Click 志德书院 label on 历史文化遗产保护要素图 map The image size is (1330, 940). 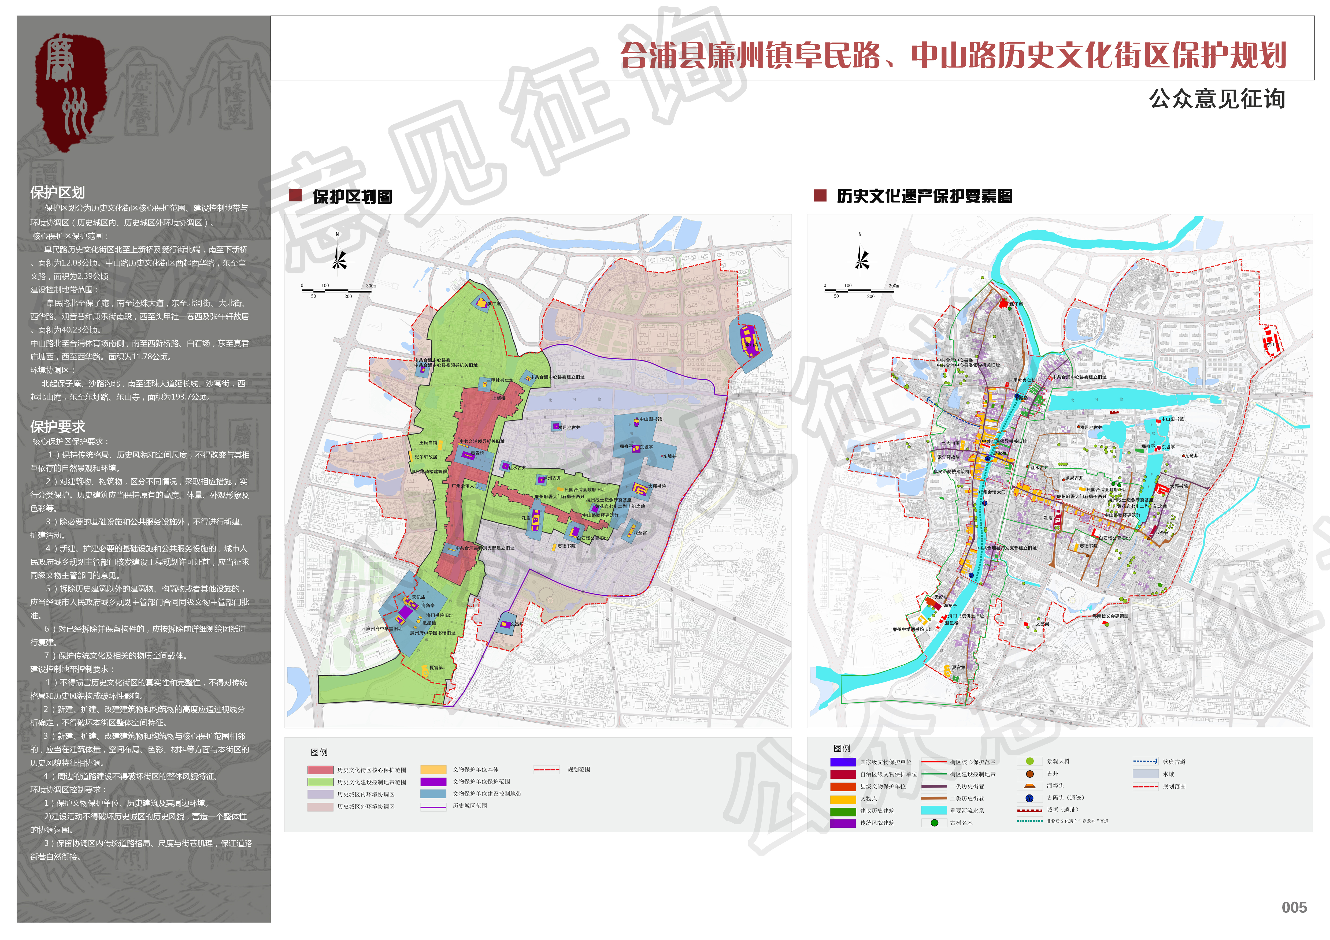1088,545
